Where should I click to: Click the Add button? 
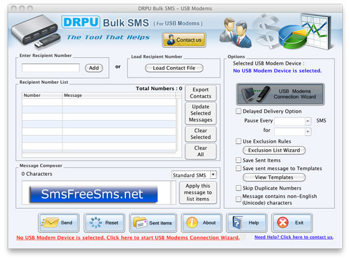click(x=94, y=68)
